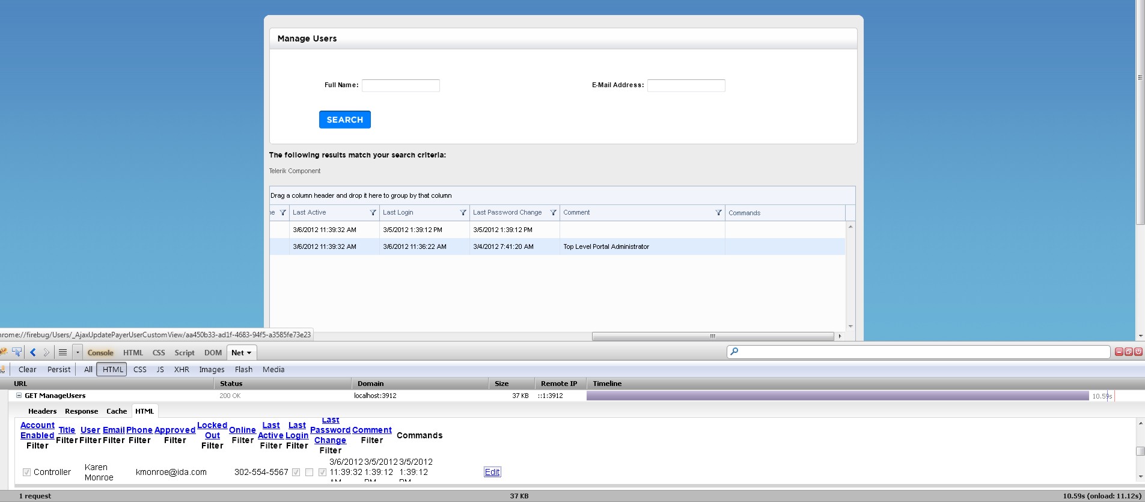This screenshot has height=502, width=1145.
Task: Open the Response tab of the request
Action: [x=81, y=411]
